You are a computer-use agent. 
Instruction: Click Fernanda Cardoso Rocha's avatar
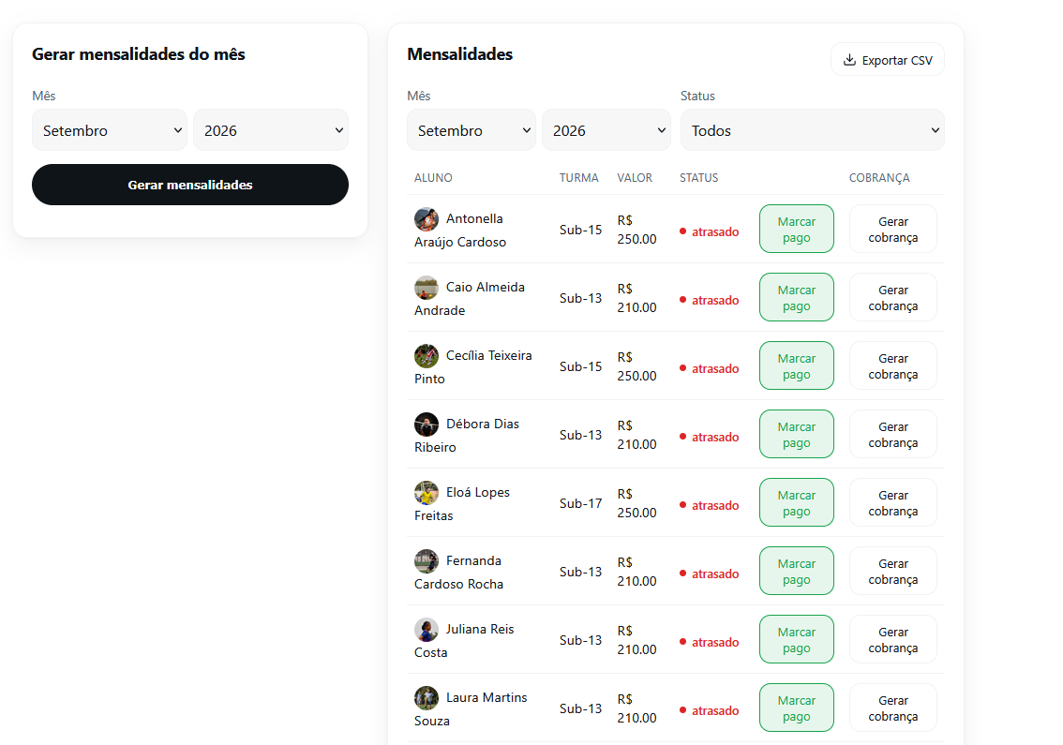(427, 561)
